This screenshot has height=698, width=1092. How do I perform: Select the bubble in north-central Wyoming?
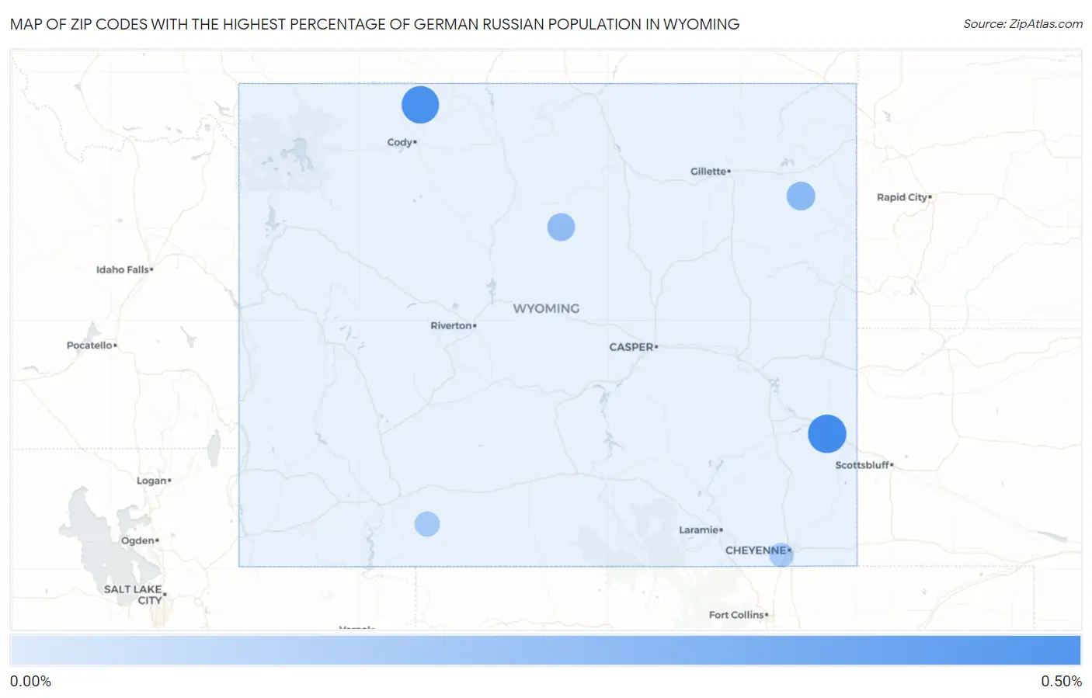click(561, 227)
